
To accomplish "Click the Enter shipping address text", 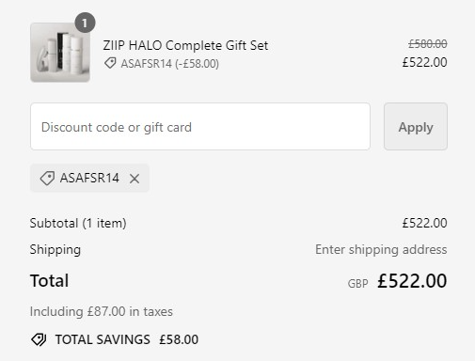I will point(381,250).
